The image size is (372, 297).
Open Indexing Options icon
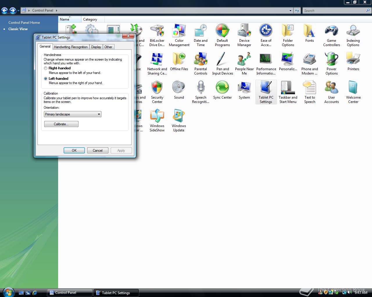[x=353, y=35]
